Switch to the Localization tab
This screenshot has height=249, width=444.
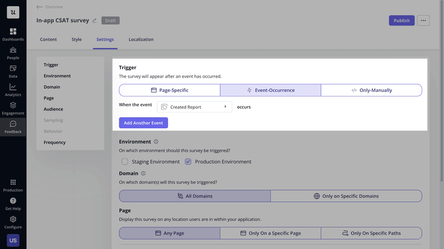141,39
